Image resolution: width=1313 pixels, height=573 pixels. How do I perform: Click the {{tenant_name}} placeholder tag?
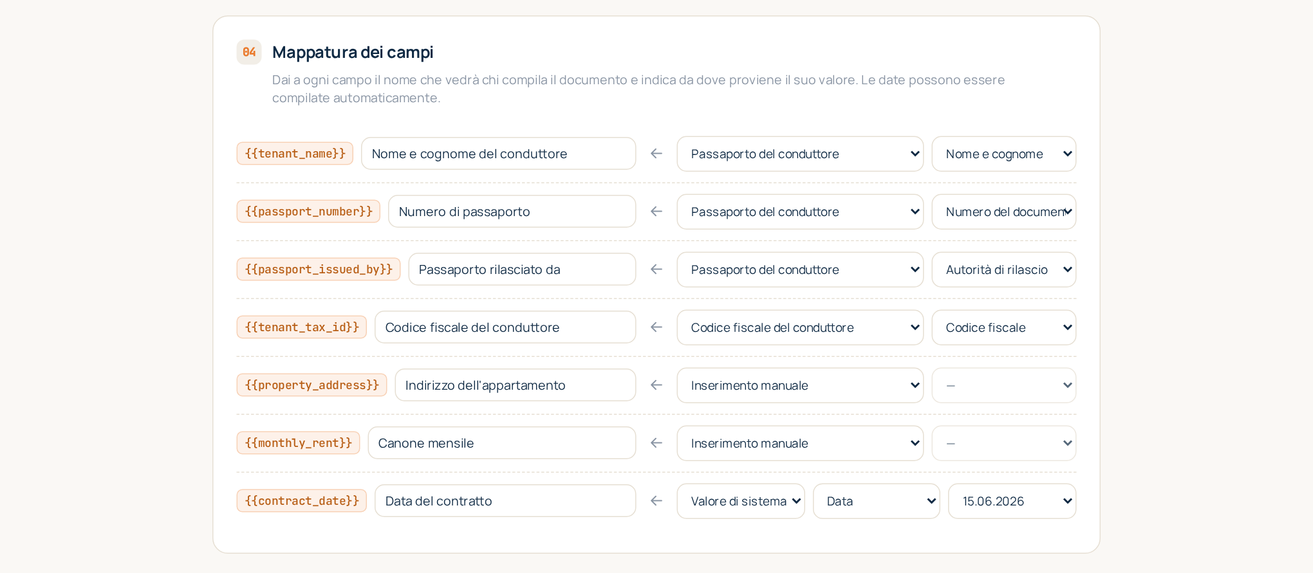click(x=295, y=154)
